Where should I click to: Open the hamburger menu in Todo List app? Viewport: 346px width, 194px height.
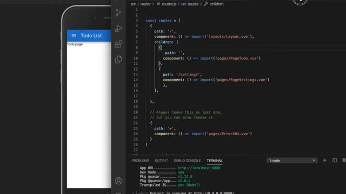coord(74,36)
